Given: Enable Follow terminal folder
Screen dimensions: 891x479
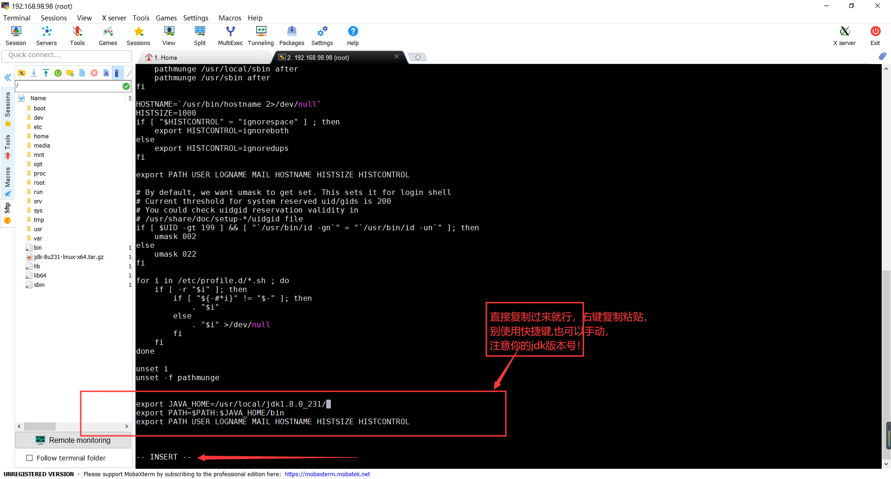Looking at the screenshot, I should (x=30, y=458).
